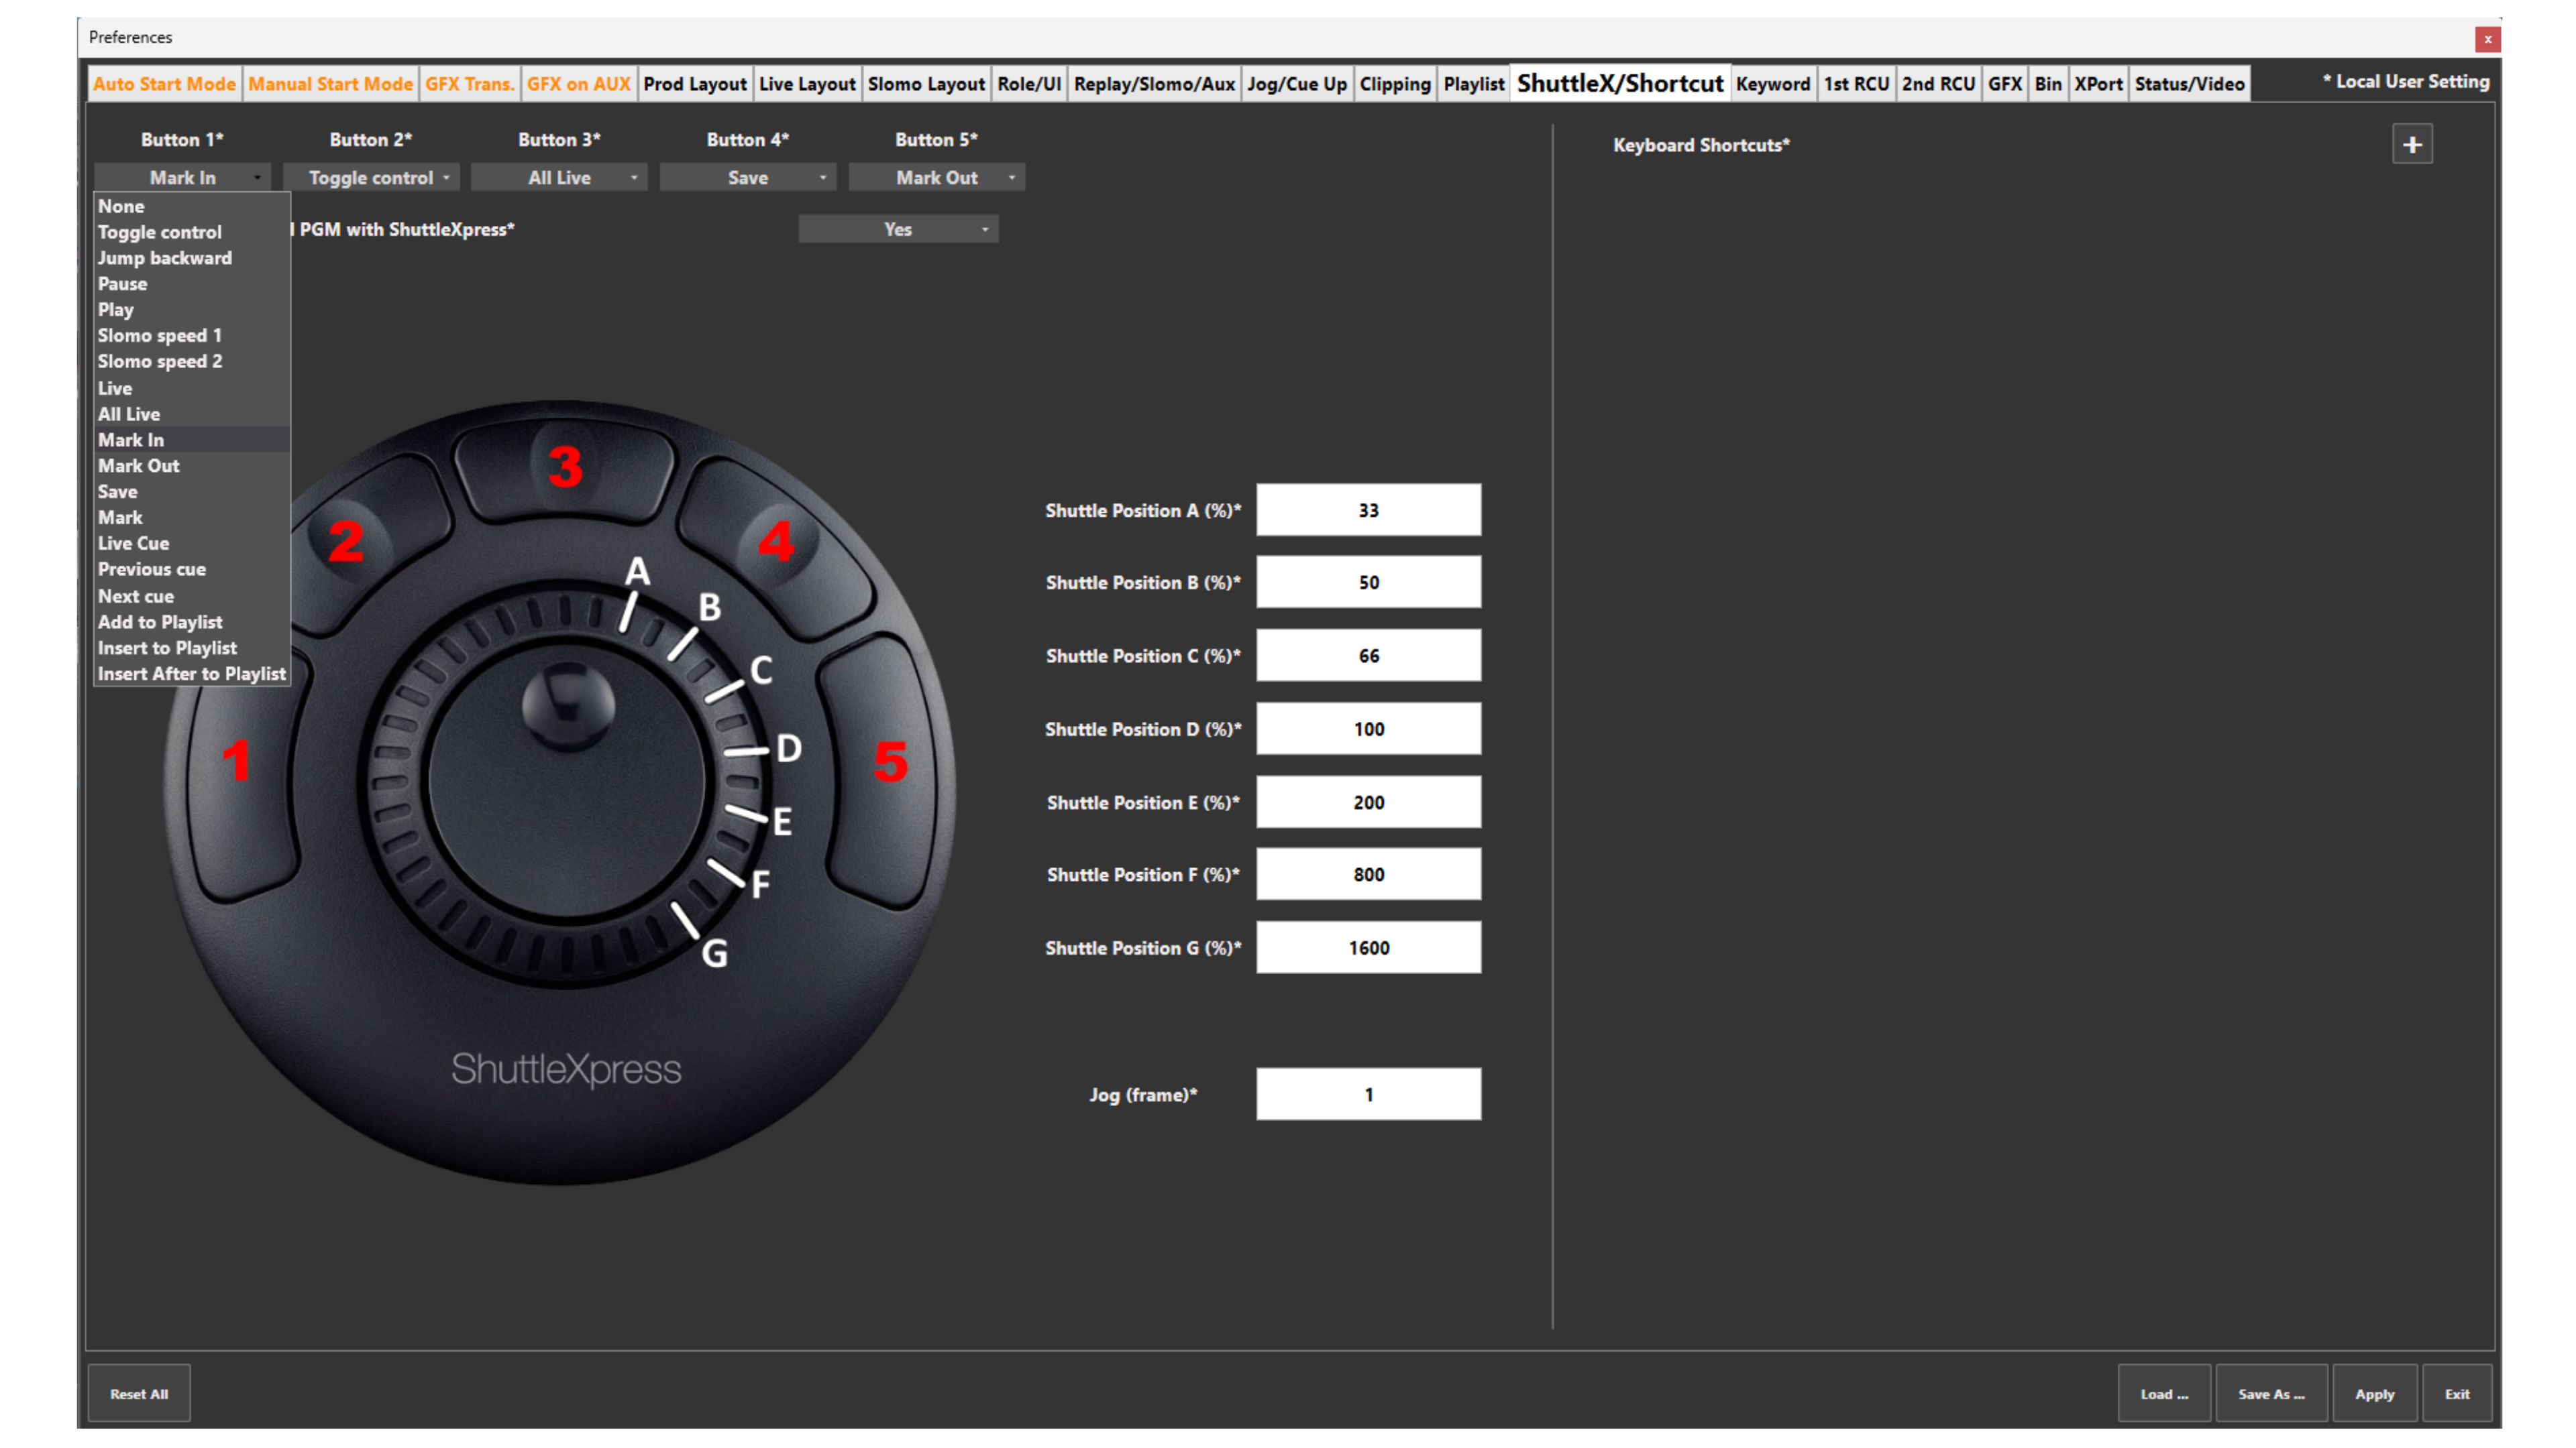Open the Replay/Slomo/Aux tab
Image resolution: width=2576 pixels, height=1448 pixels.
(1154, 84)
